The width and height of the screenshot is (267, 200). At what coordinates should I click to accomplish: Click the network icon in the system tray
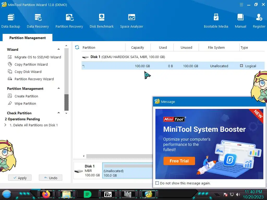(232, 194)
